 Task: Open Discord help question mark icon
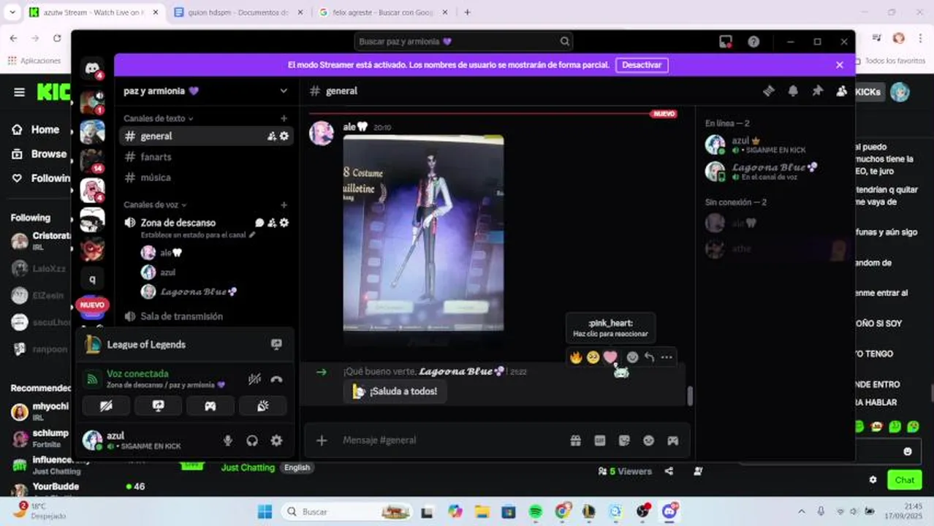tap(753, 42)
